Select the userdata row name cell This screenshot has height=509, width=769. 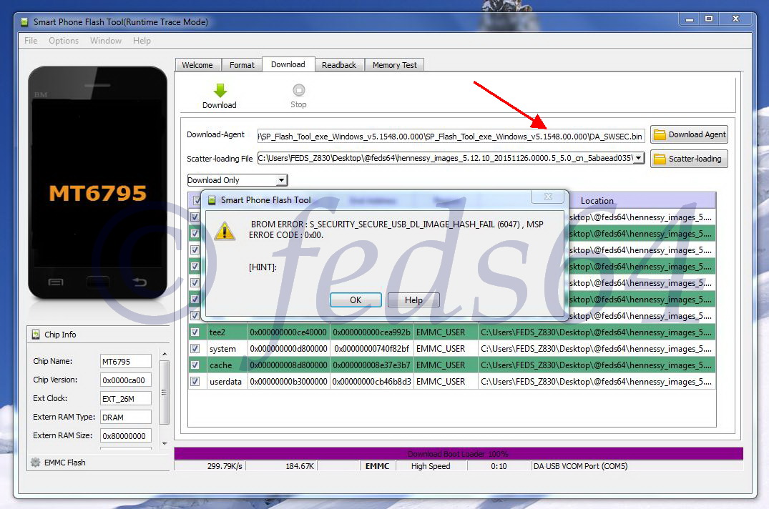(227, 381)
